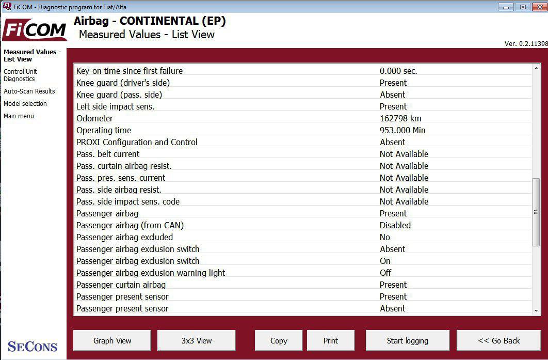Select Pass. pres. sens. current row

coord(303,178)
